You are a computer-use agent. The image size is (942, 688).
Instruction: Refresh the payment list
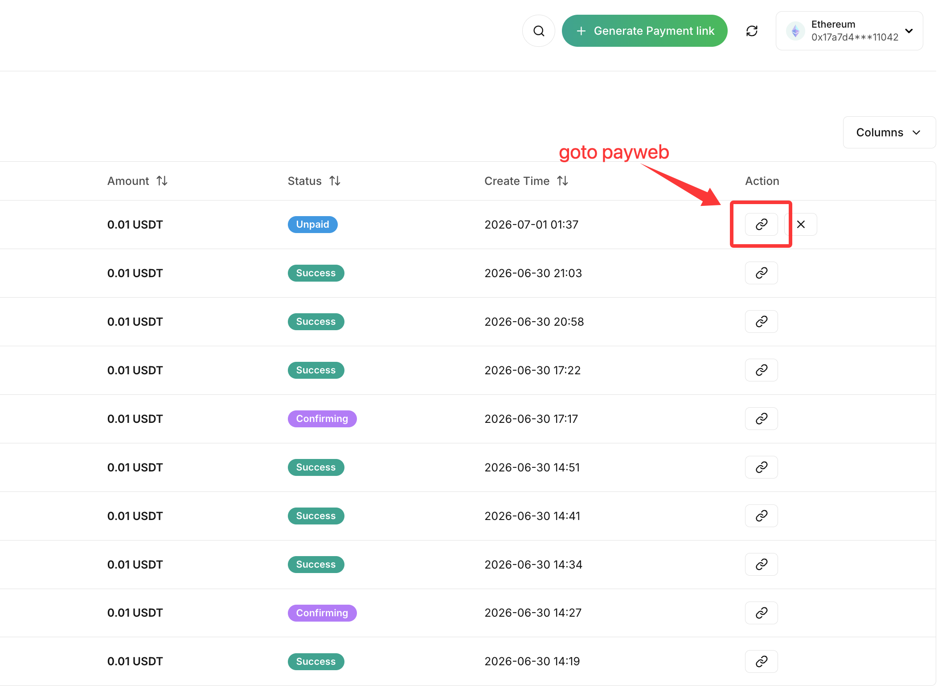752,31
